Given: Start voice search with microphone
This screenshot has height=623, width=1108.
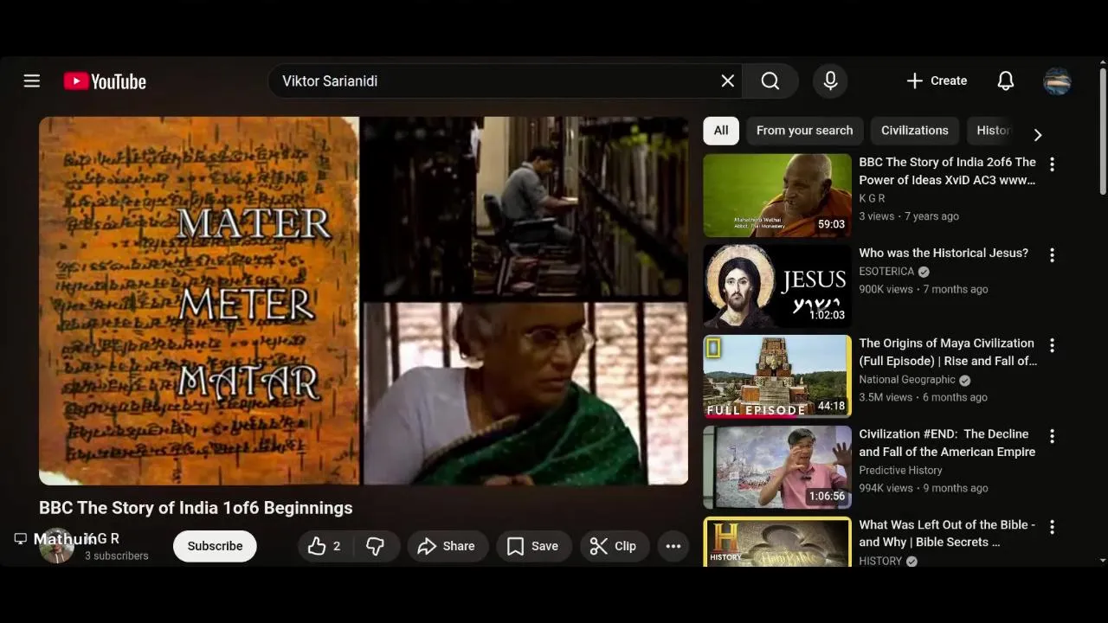Looking at the screenshot, I should (x=830, y=80).
